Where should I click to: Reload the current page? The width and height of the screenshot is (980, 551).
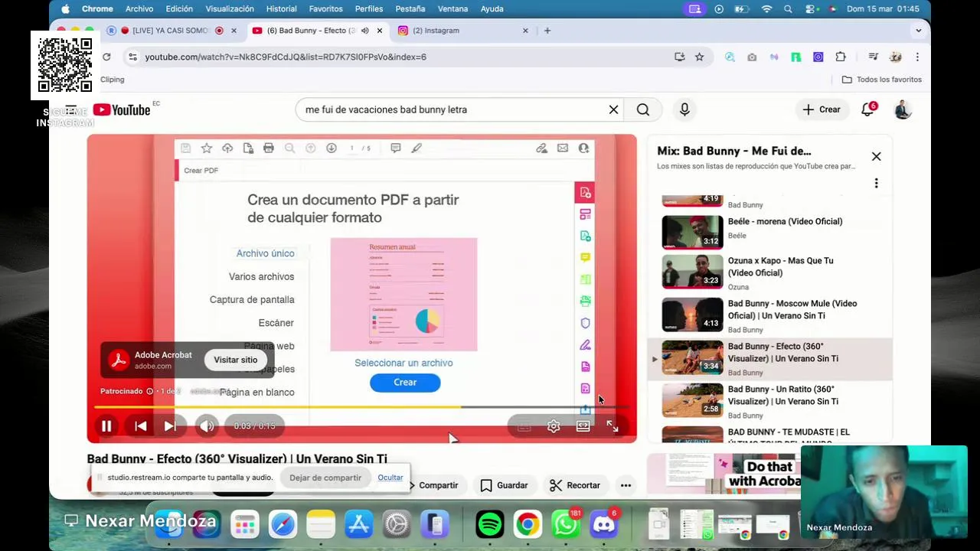(106, 57)
